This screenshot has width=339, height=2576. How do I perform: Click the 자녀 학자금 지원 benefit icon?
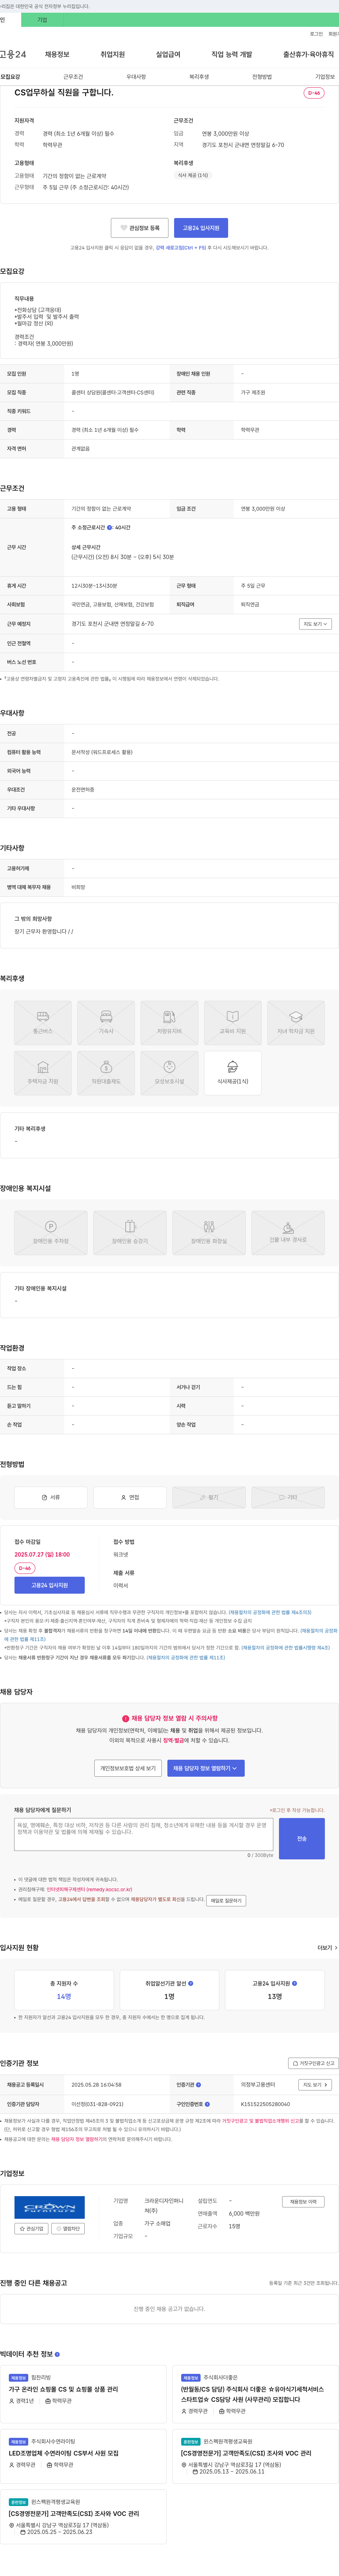(296, 1023)
